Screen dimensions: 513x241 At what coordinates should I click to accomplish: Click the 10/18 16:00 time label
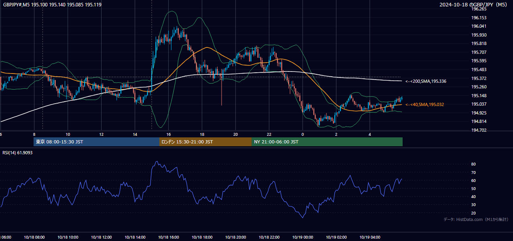pos(168,237)
